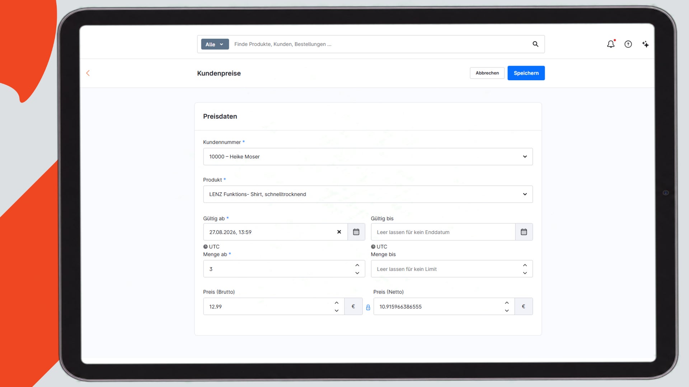Decrease the Menge bis value

point(525,273)
